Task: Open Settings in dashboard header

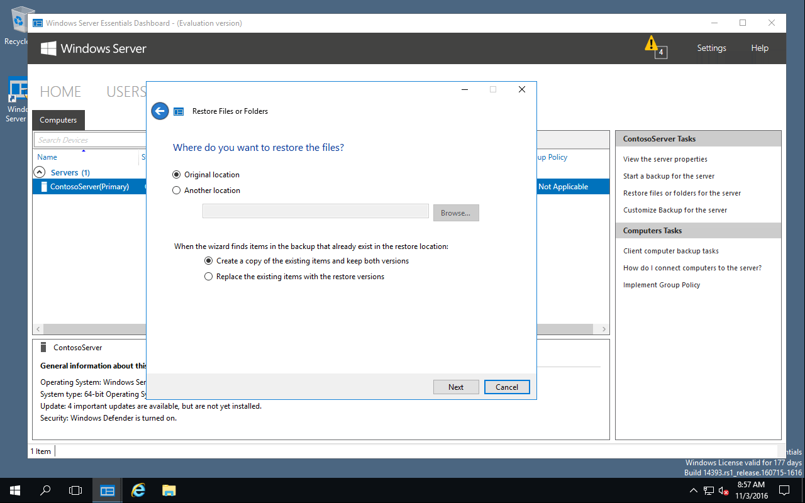Action: 711,48
